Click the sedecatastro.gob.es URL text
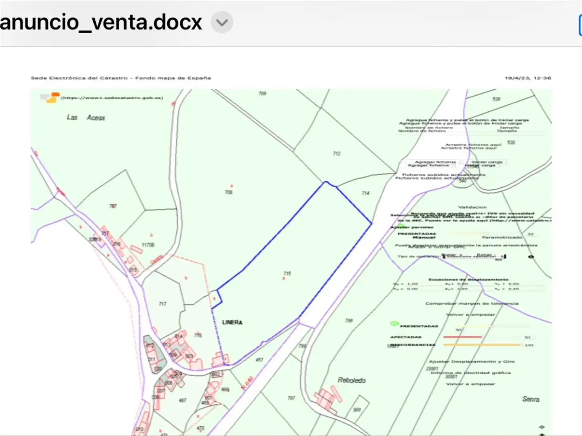Image resolution: width=582 pixels, height=436 pixels. point(112,98)
